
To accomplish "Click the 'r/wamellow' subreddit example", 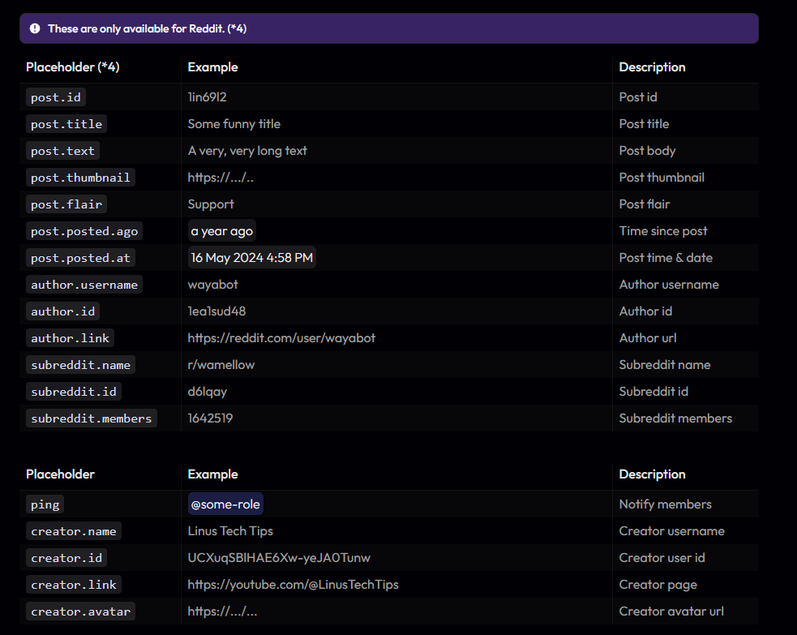I will [221, 365].
